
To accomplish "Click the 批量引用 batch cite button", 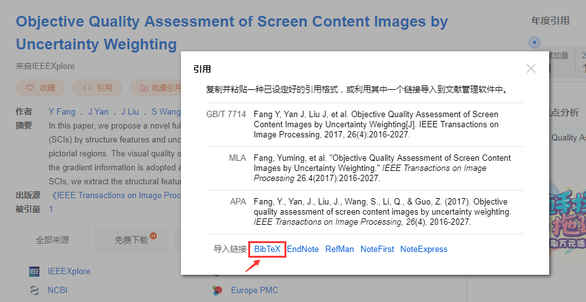I will click(156, 87).
